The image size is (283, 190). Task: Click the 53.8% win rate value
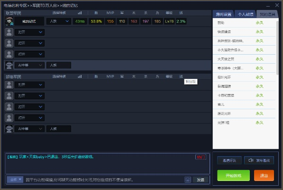point(96,21)
